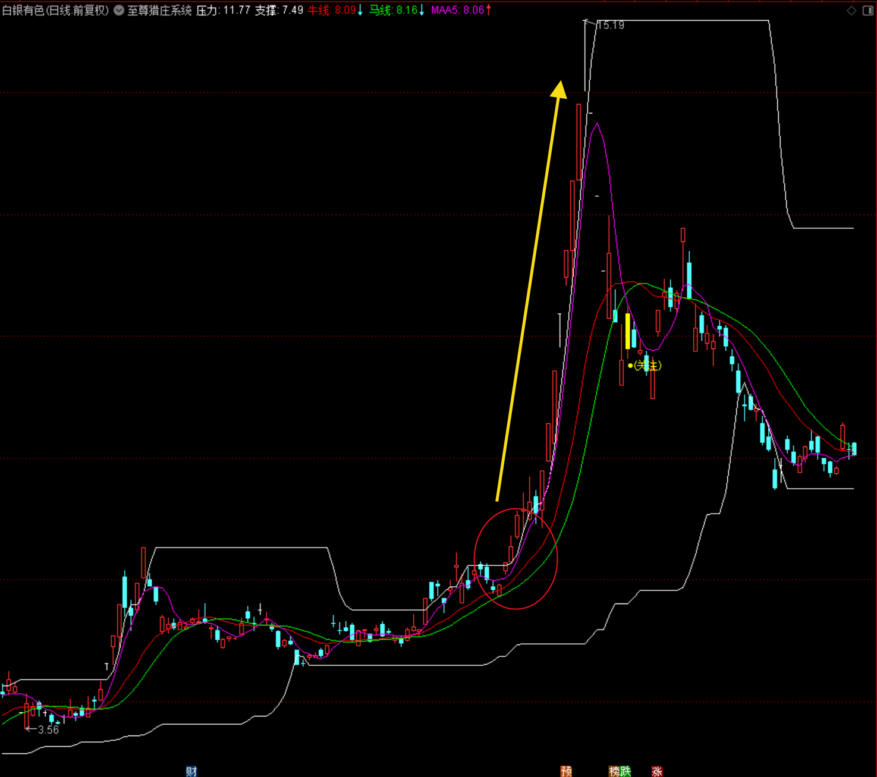Click the 15.19 highest price label
This screenshot has height=777, width=877.
[611, 25]
